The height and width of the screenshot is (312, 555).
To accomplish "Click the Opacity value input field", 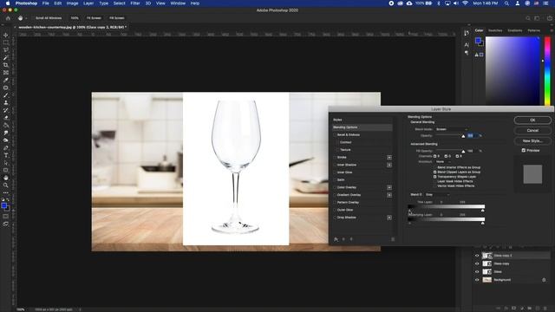I will pyautogui.click(x=472, y=136).
